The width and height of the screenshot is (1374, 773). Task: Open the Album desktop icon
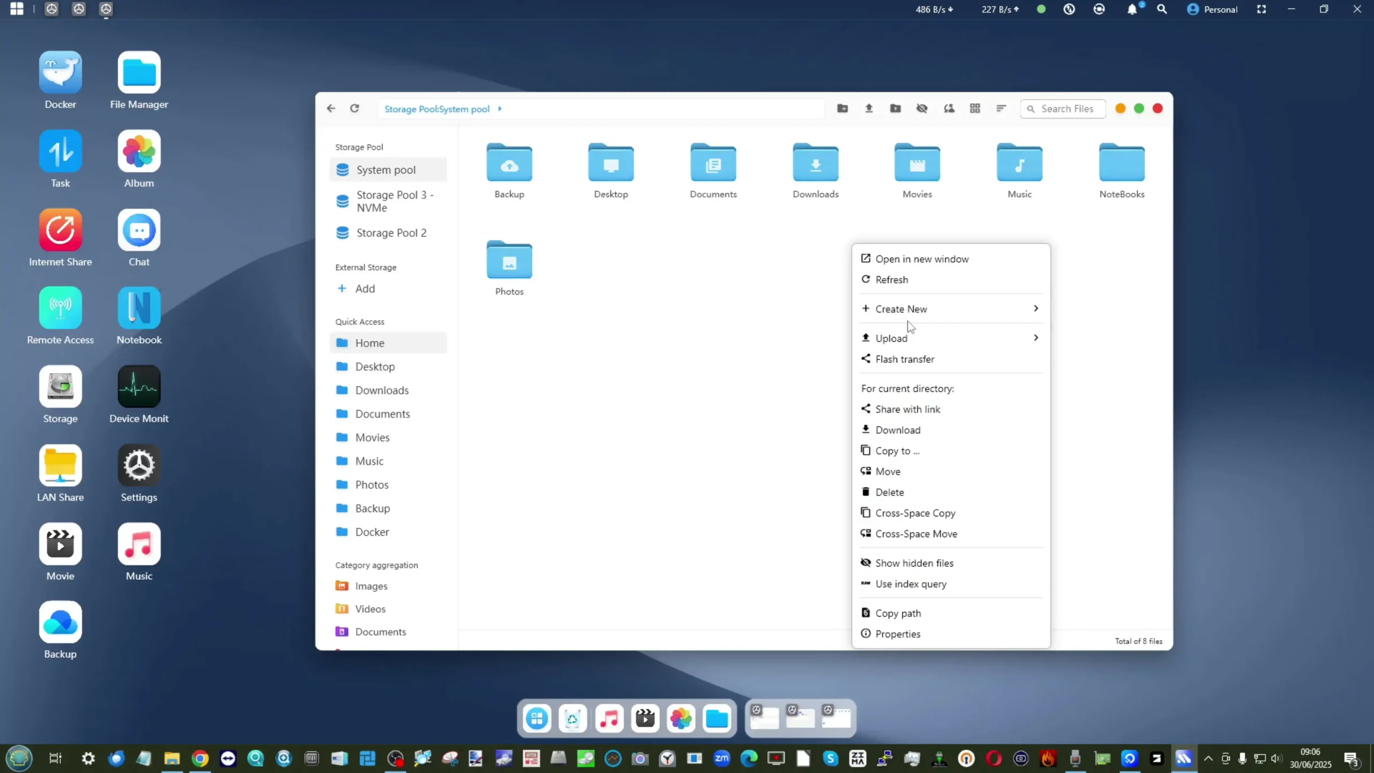click(x=139, y=151)
